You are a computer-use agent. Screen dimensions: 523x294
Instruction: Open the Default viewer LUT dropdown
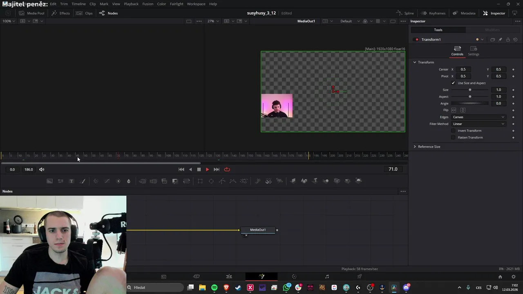[x=350, y=21]
